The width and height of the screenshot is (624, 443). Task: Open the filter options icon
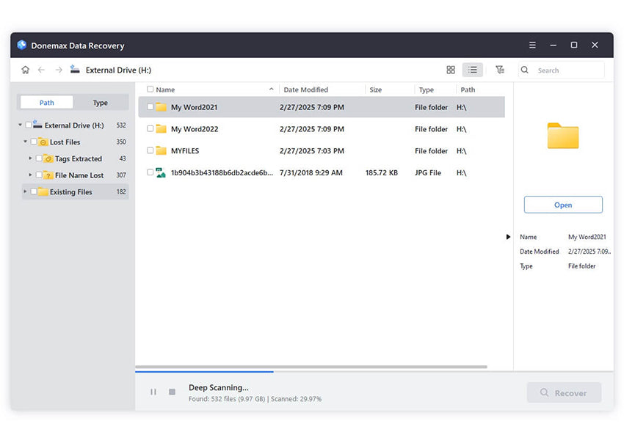(x=500, y=70)
